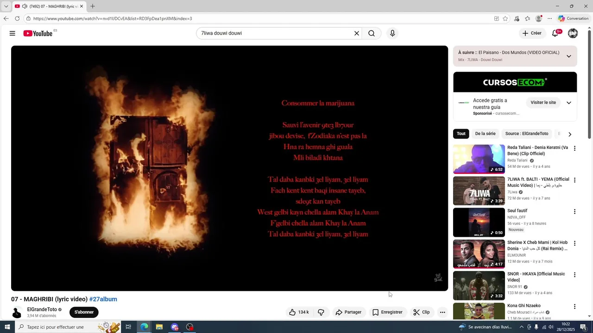
Task: Open the Windows notification center
Action: (x=583, y=327)
